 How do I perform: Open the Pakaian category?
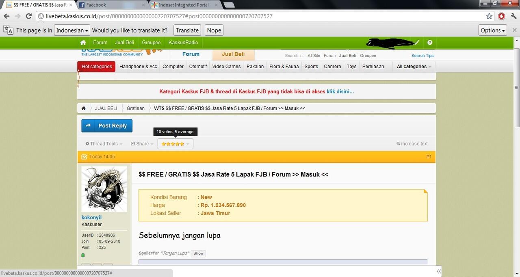tap(255, 67)
